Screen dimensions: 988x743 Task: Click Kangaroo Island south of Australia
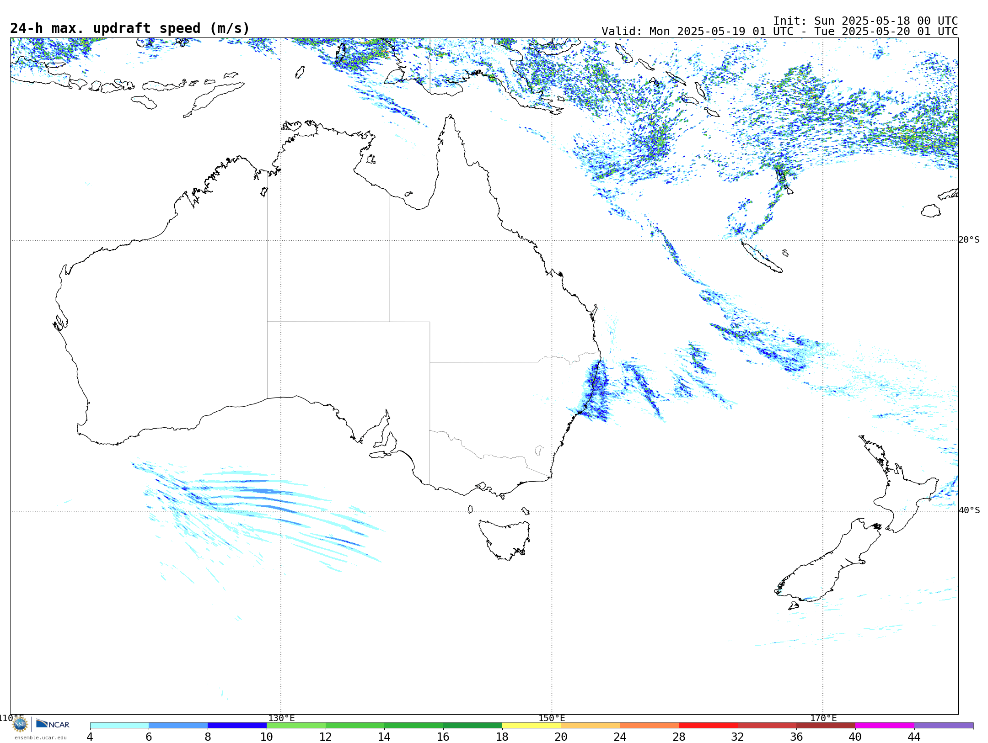[x=380, y=455]
